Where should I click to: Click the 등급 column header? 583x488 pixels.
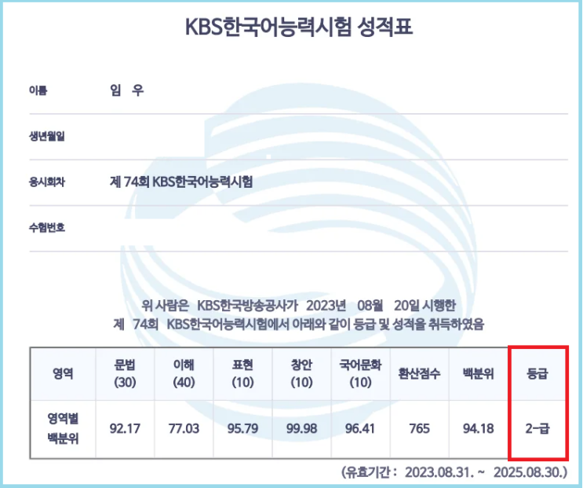point(537,374)
